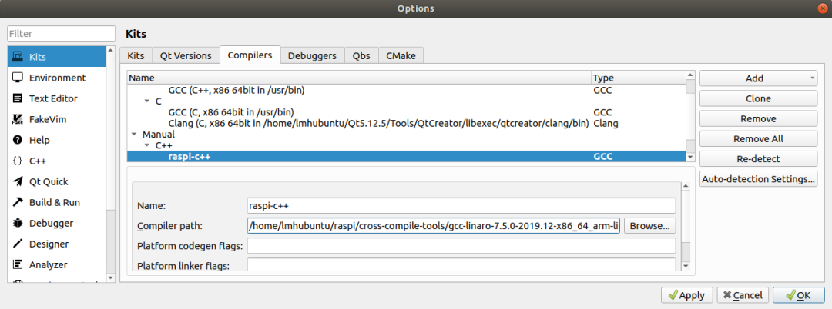
Task: Click Browse... for compiler path
Action: pyautogui.click(x=650, y=226)
